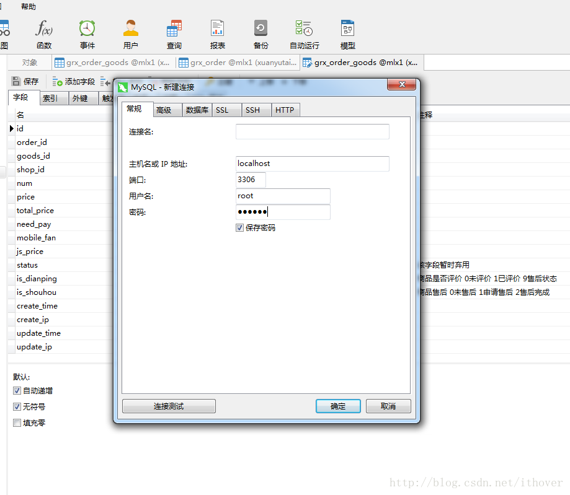Open the Help (帮助) menu
The image size is (570, 495).
coord(29,7)
